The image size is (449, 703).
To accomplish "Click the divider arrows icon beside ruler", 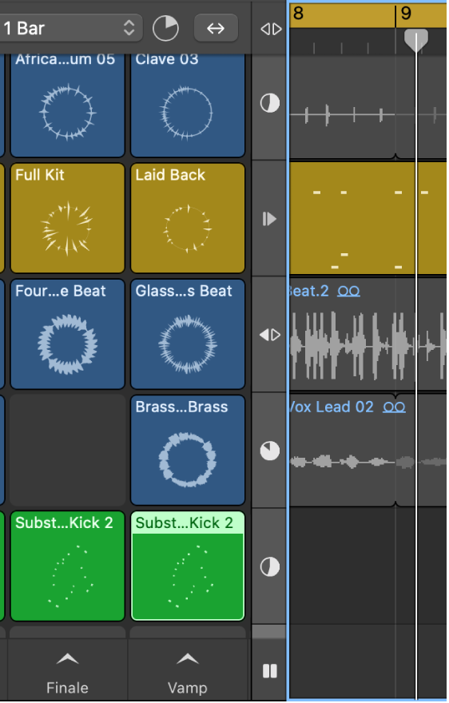I will coord(271,29).
